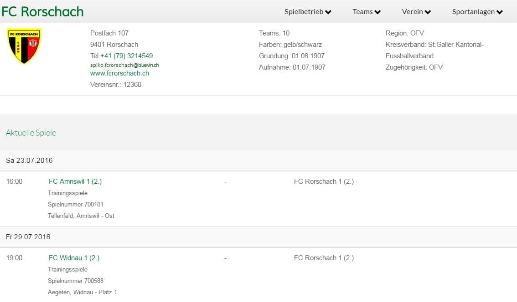Click the Aktuelle Spiele heading
The width and height of the screenshot is (517, 302).
pos(31,133)
